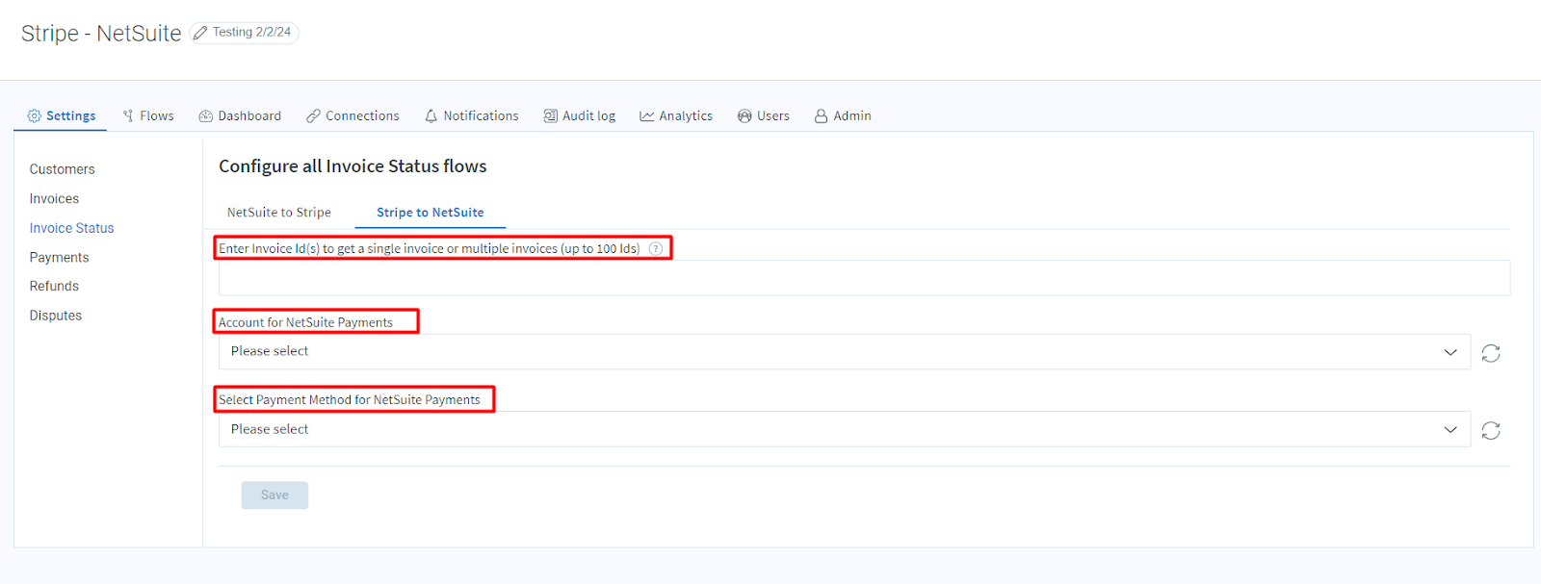Click the Testing 2/2/24 tag label
The image size is (1541, 584).
point(251,32)
